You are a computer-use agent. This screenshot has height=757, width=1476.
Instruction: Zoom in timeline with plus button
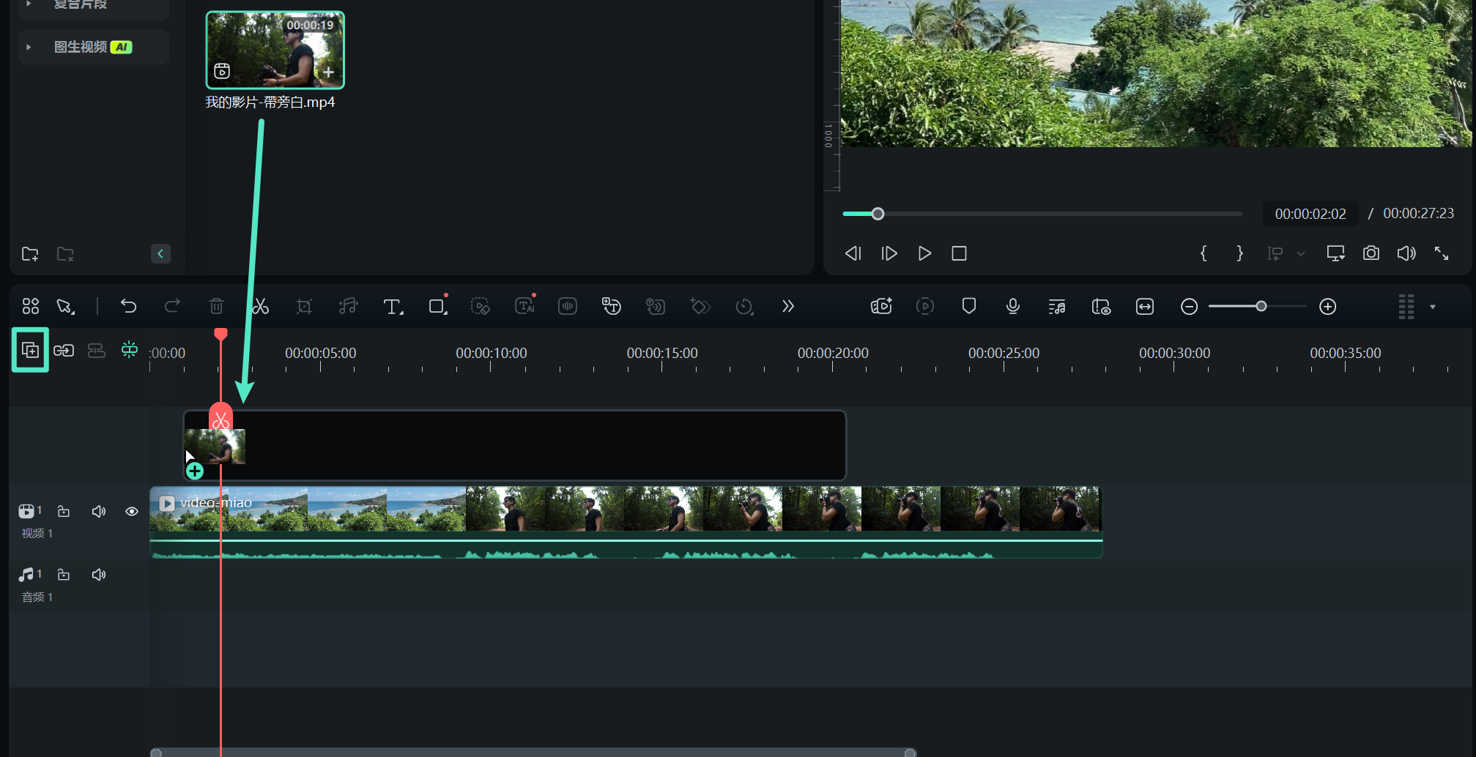click(x=1328, y=307)
